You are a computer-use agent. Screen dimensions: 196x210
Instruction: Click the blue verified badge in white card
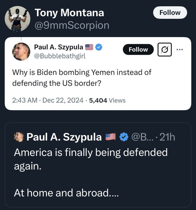(x=99, y=47)
